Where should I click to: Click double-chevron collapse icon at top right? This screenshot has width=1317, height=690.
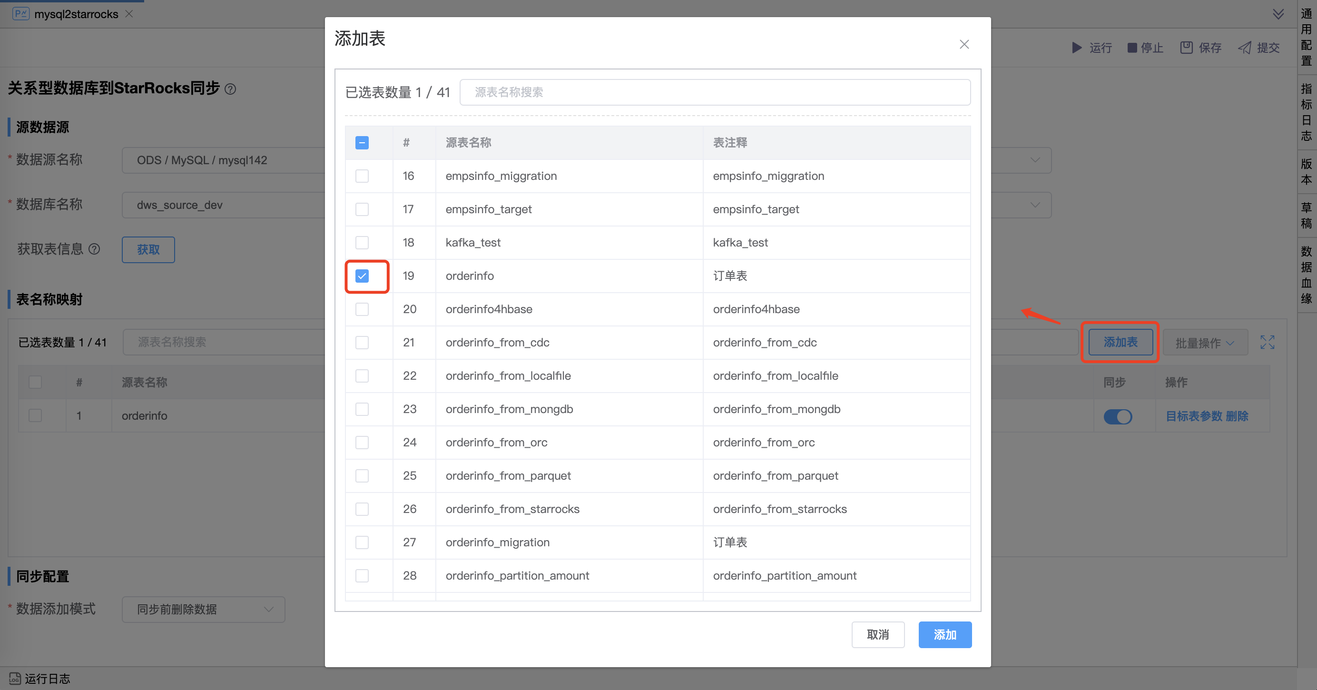click(1278, 14)
